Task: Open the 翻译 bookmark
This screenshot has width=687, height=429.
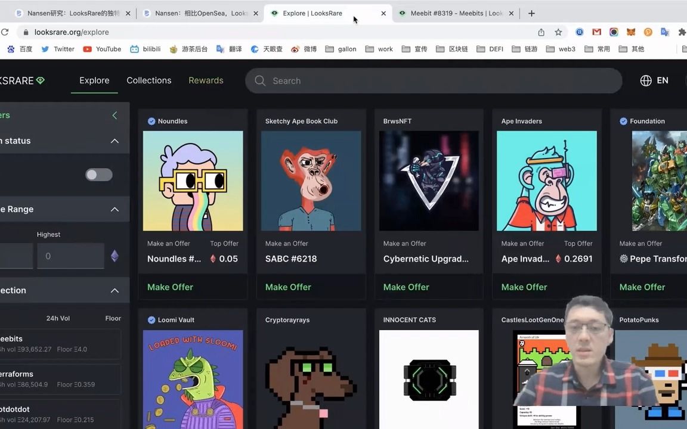Action: (229, 49)
